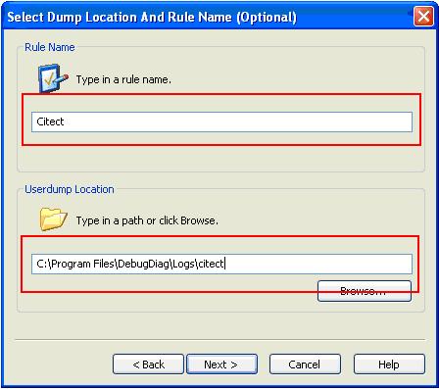This screenshot has width=439, height=389.
Task: Open Help for this dialog
Action: click(x=389, y=365)
